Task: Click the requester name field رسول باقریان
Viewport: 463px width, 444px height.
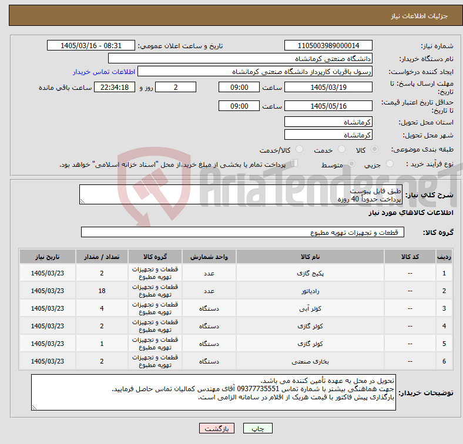Action: click(255, 72)
